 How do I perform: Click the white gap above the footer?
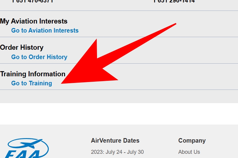click(x=119, y=114)
